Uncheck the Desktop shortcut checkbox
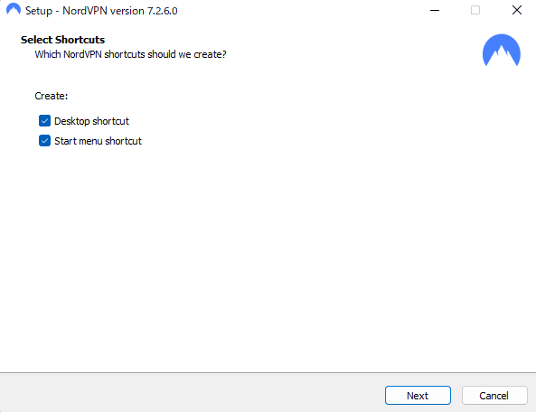The height and width of the screenshot is (412, 536). click(x=45, y=121)
